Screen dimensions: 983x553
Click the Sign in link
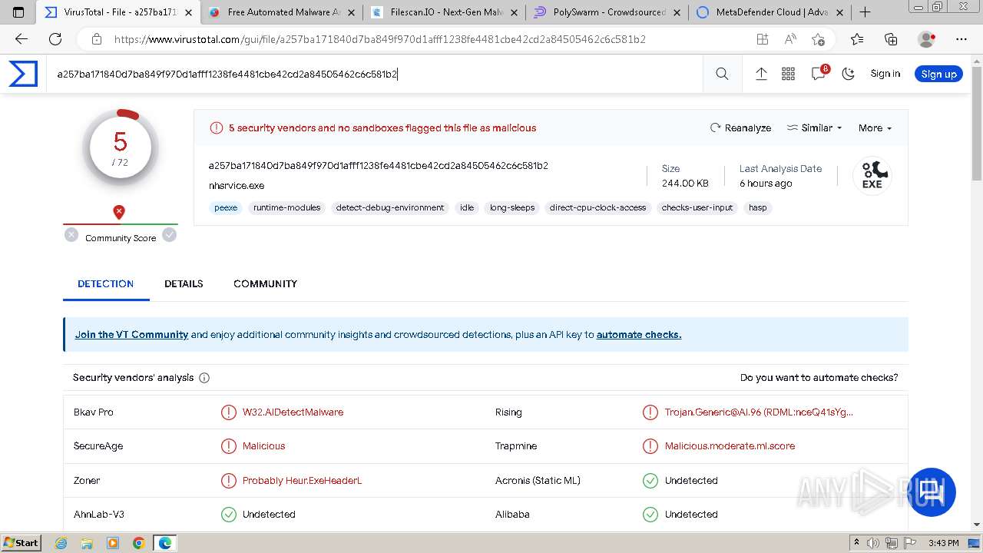click(885, 74)
